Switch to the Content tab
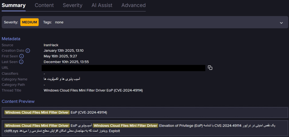This screenshot has width=289, height=137. (x=44, y=5)
